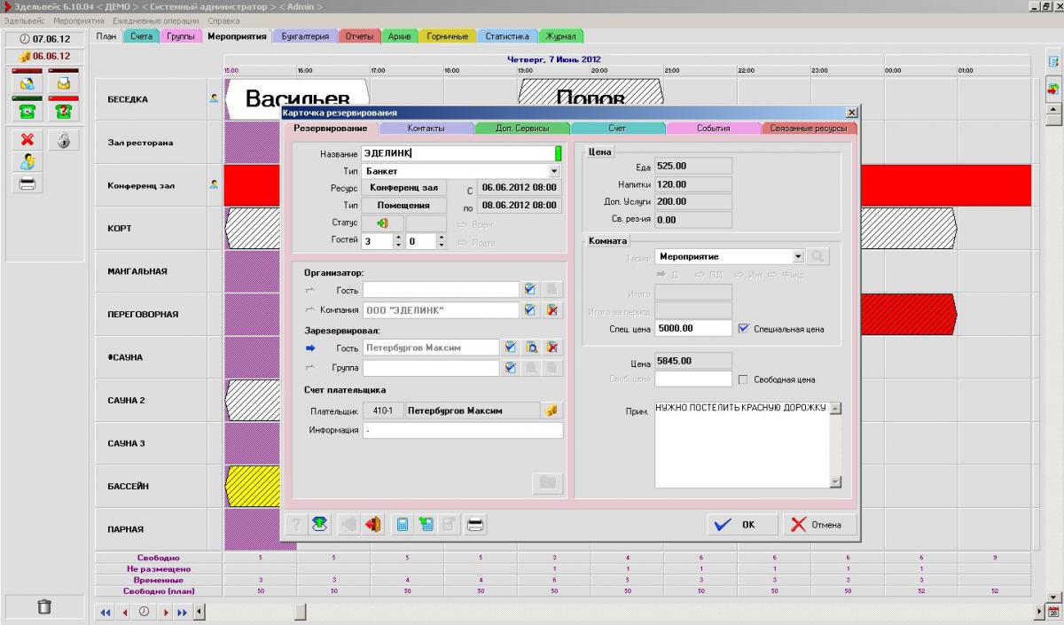Click the calendar icon at bottom right corner
1064x625 pixels.
coord(1053,612)
